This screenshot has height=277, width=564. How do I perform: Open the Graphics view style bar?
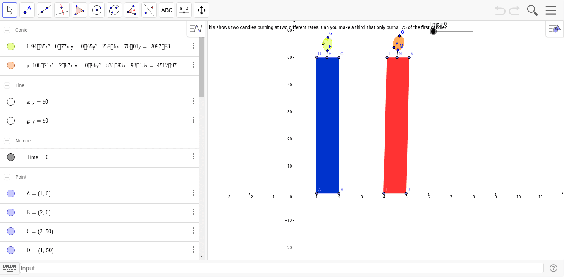tap(555, 29)
